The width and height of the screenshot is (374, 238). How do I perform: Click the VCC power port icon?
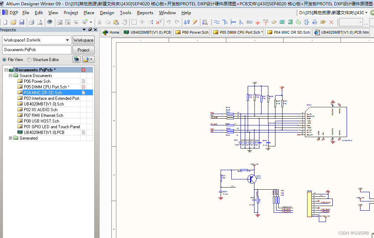(x=266, y=22)
